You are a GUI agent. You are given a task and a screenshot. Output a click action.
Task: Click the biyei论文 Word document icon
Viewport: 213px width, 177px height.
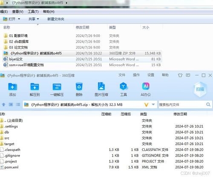click(x=6, y=59)
